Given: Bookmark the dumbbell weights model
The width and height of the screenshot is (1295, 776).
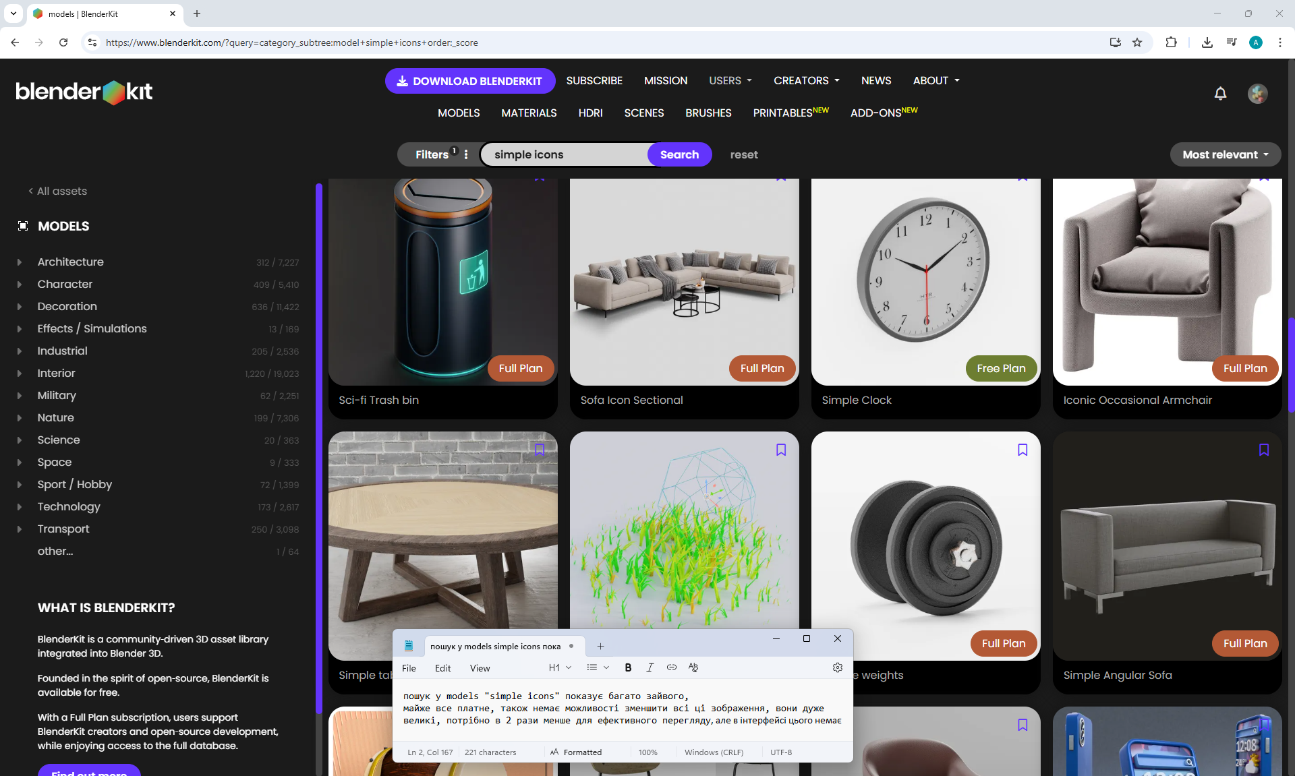Looking at the screenshot, I should point(1023,450).
